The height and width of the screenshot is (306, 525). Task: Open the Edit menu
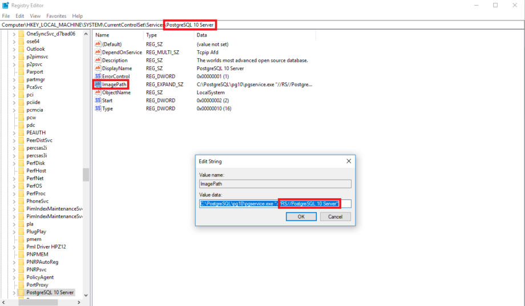coord(20,16)
